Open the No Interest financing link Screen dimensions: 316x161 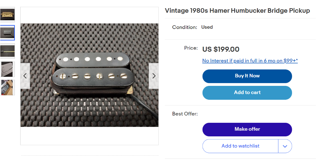250,61
